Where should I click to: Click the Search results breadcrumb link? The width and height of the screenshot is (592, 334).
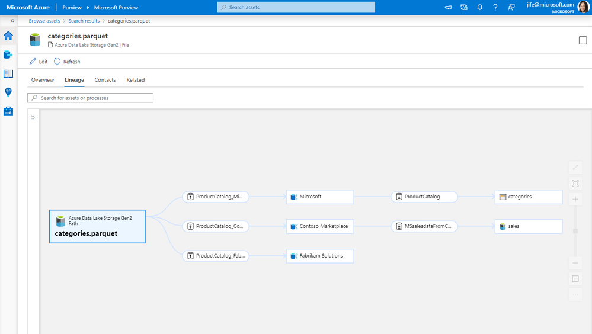pos(84,21)
